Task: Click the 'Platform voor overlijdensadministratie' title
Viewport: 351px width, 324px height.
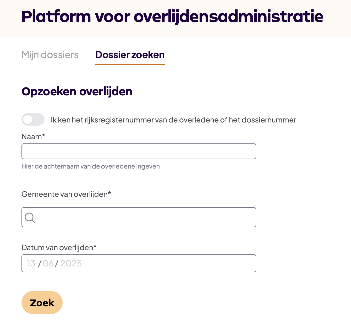Action: pyautogui.click(x=172, y=17)
